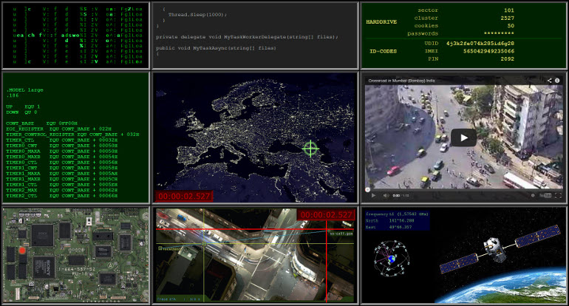
Task: Click the MyTaskWorkerDelegate delegate declaration line
Action: 247,37
